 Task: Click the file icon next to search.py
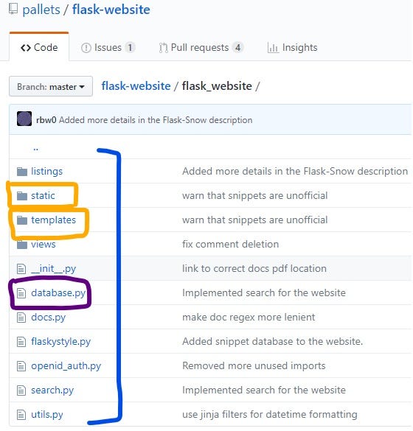coord(21,390)
